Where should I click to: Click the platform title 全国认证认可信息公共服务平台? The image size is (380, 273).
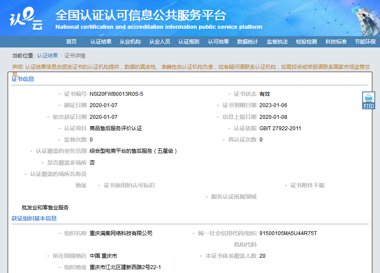pyautogui.click(x=141, y=15)
